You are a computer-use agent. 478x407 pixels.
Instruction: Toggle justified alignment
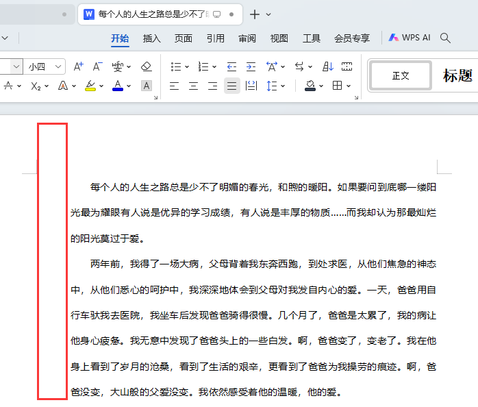pyautogui.click(x=231, y=86)
